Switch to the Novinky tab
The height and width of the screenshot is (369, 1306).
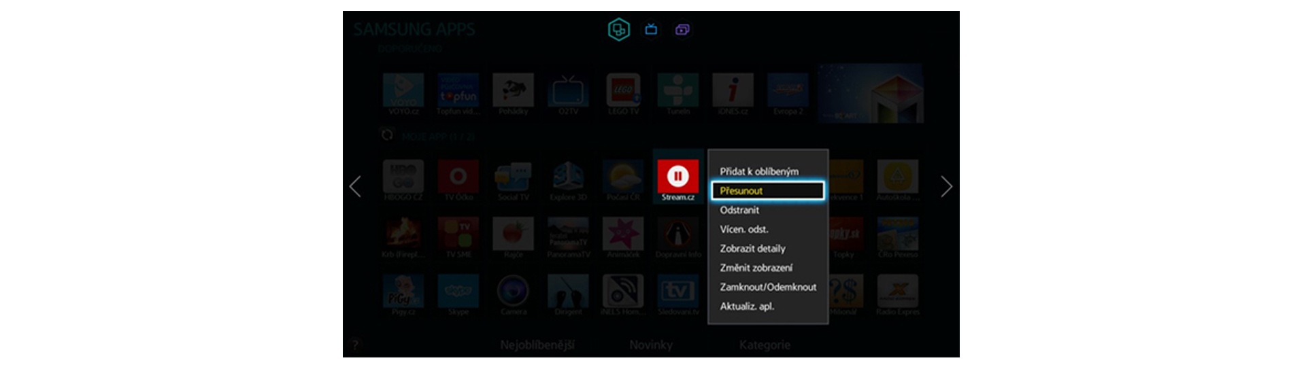tap(651, 345)
